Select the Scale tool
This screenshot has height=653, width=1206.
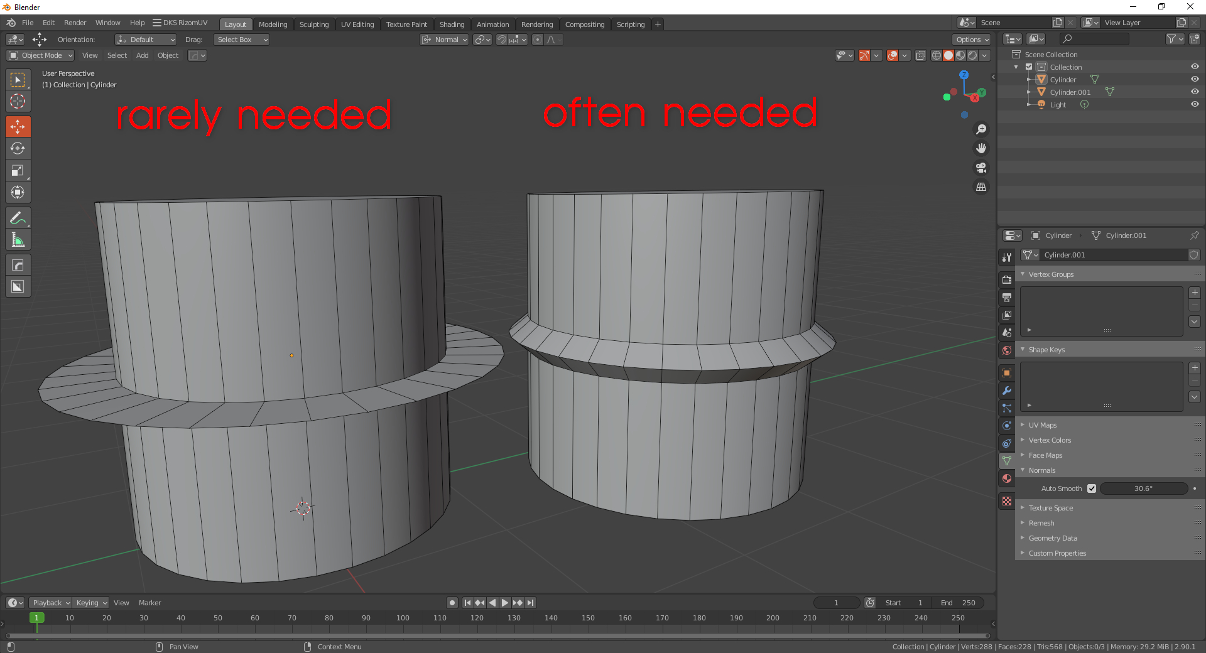click(x=18, y=170)
